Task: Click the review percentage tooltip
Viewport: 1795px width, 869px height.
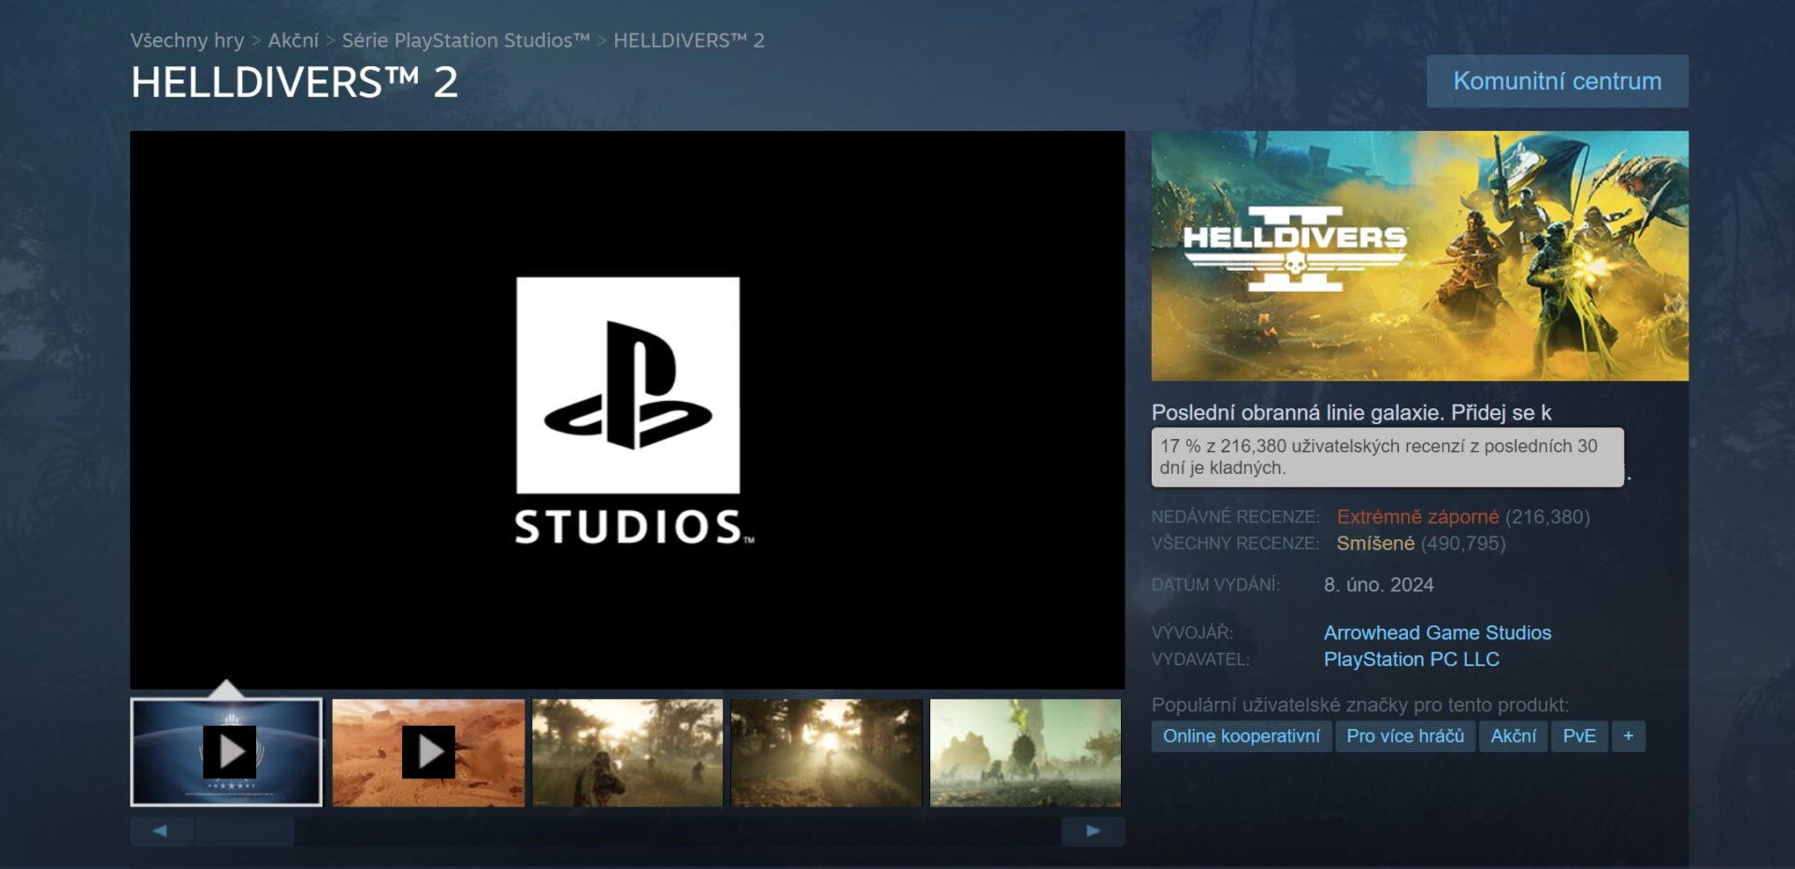Action: coord(1387,457)
